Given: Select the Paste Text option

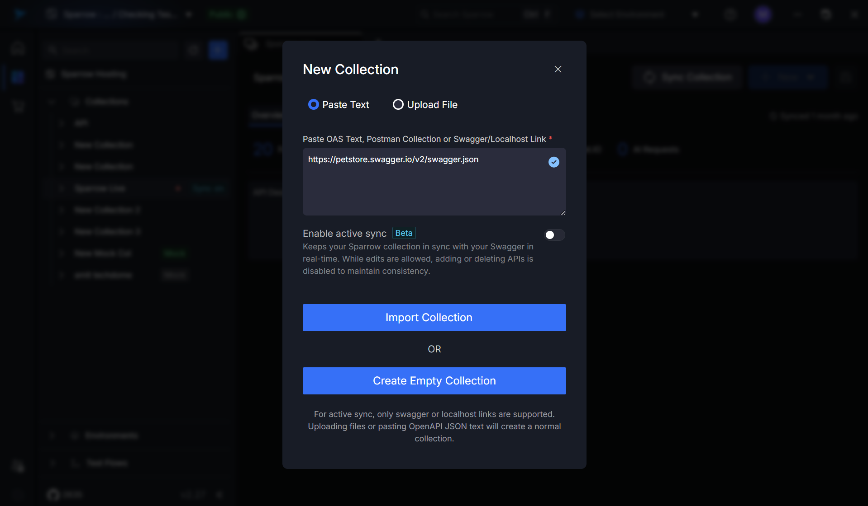Looking at the screenshot, I should click(x=313, y=104).
